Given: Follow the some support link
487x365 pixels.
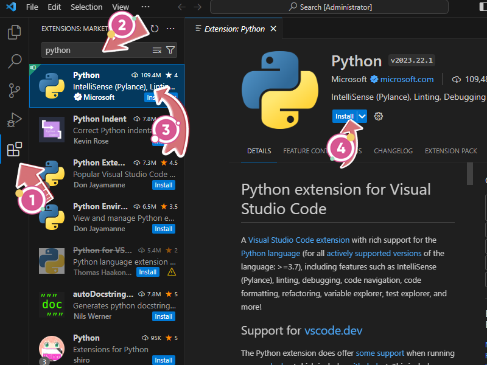Looking at the screenshot, I should click(380, 353).
